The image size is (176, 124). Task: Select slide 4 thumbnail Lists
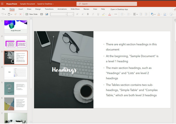[x=16, y=73]
